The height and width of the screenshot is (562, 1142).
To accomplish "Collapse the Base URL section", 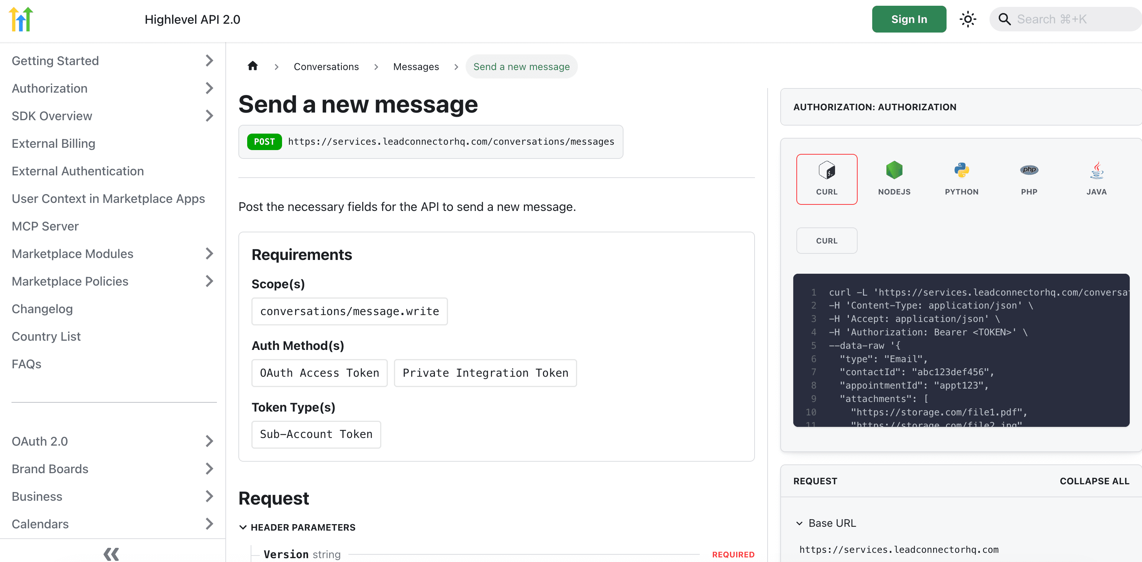I will (x=825, y=523).
